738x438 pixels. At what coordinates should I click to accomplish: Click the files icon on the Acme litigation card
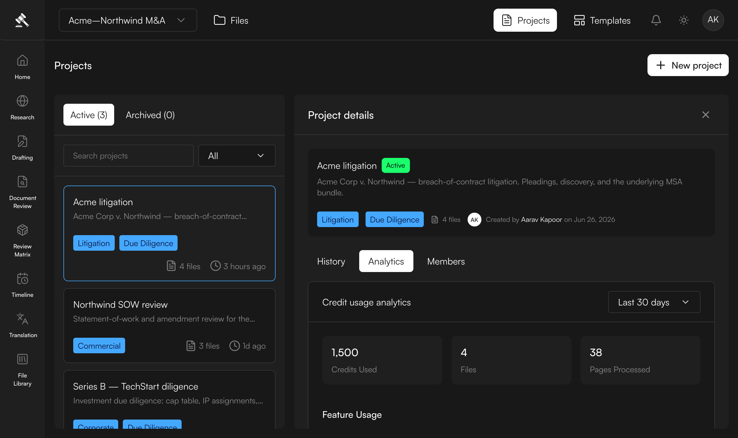click(x=171, y=266)
